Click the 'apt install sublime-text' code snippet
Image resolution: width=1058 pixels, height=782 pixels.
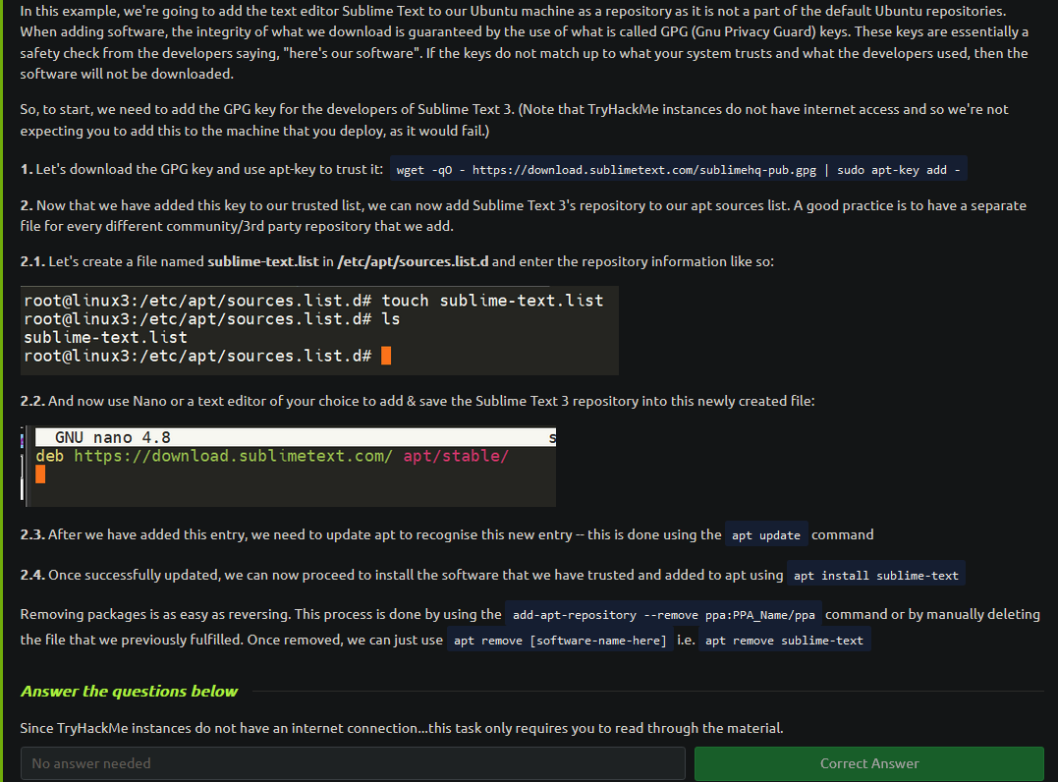tap(876, 575)
